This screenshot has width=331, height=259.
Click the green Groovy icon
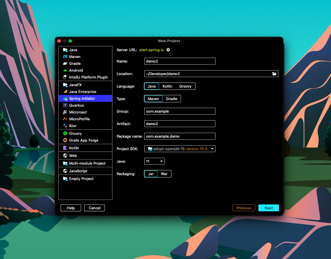(x=65, y=134)
